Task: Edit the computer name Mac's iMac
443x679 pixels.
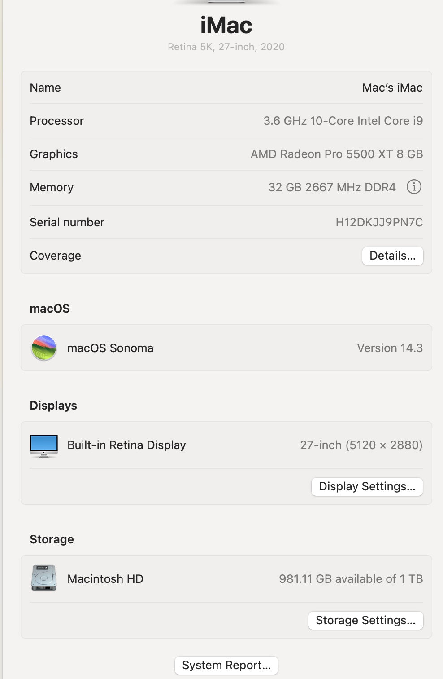Action: (392, 88)
